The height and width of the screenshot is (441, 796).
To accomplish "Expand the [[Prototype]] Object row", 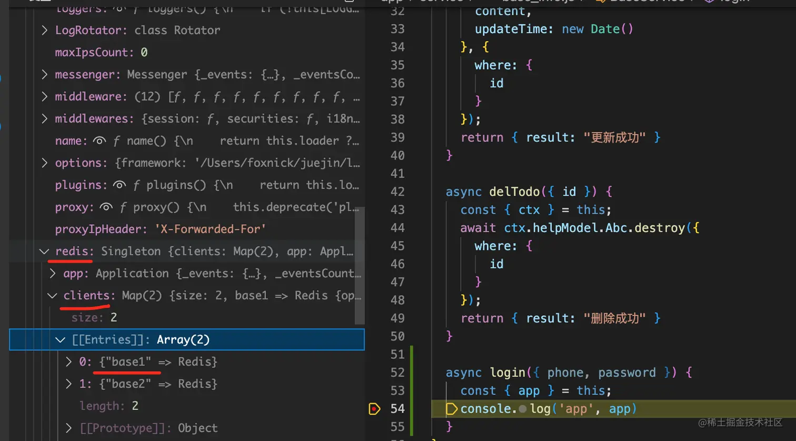I will coord(68,428).
